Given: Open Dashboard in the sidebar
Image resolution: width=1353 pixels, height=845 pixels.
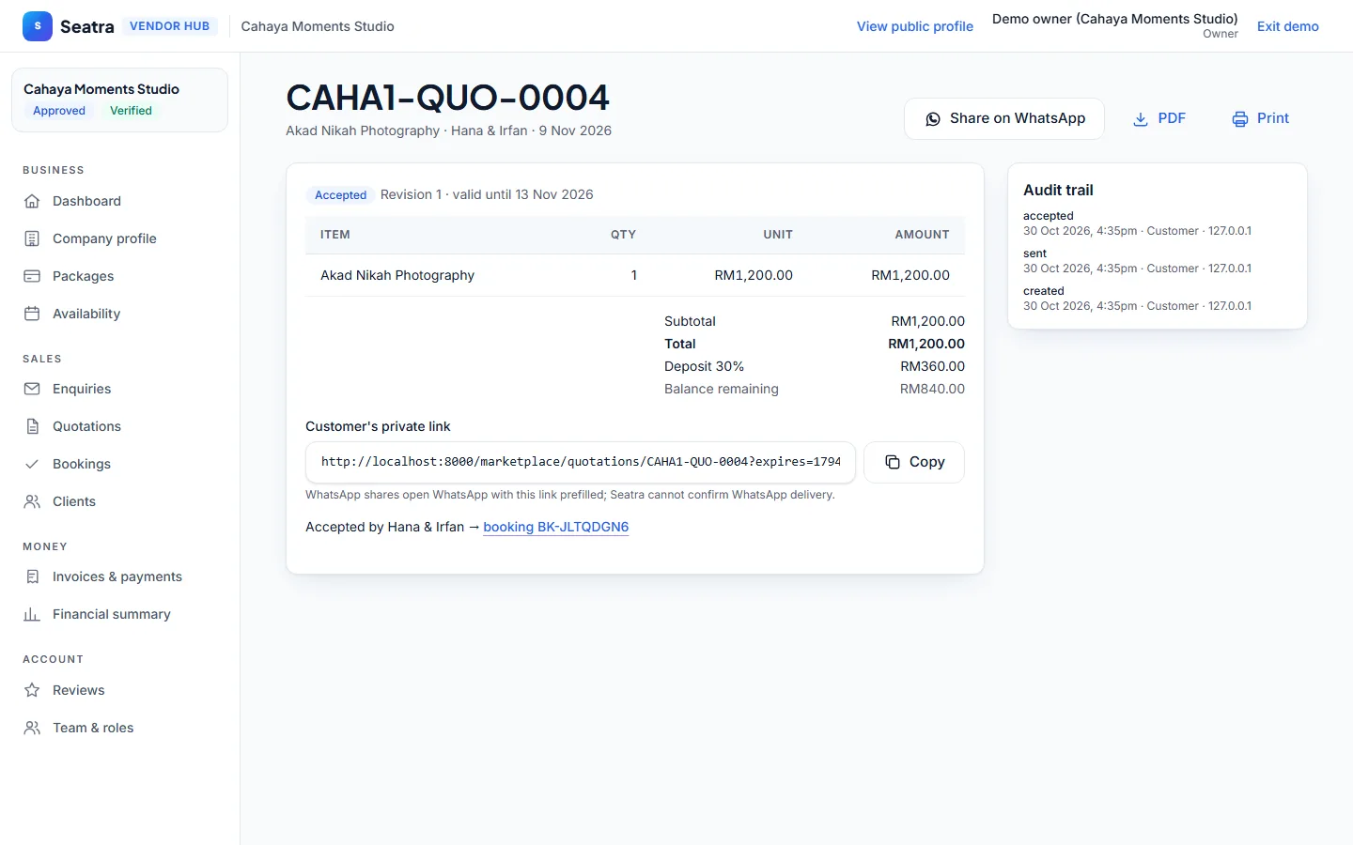Looking at the screenshot, I should click(x=119, y=201).
